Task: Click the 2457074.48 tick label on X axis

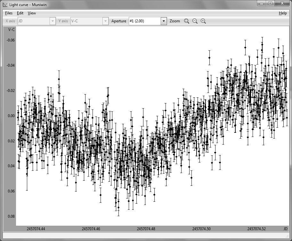Action: tap(146, 229)
